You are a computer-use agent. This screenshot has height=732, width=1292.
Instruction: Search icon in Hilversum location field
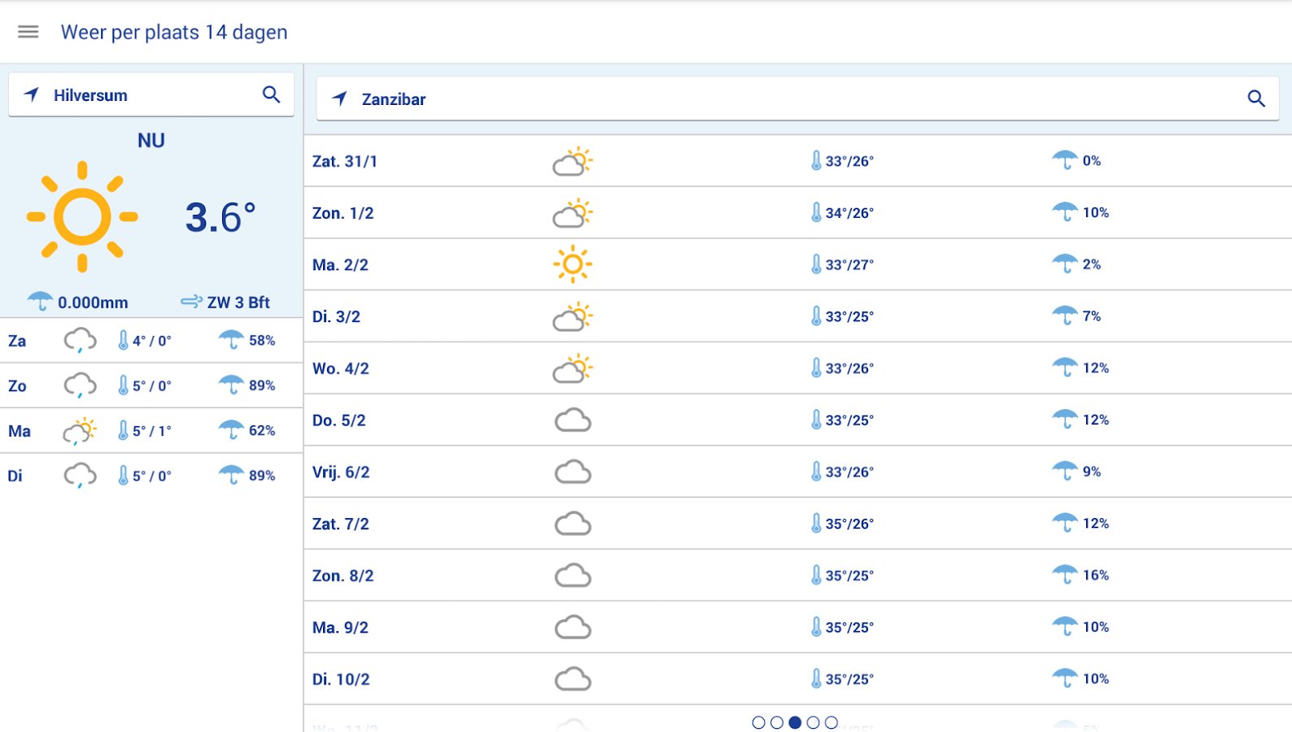(272, 94)
